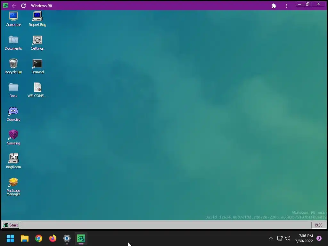Restore down the Windows 96 window

coord(307,4)
